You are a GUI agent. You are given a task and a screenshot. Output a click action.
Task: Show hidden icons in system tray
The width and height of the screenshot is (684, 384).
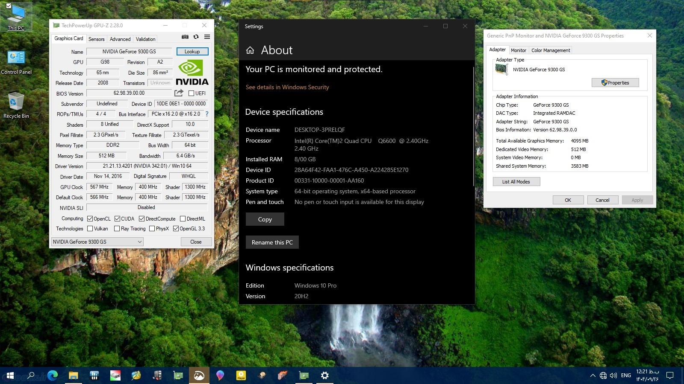click(x=593, y=375)
